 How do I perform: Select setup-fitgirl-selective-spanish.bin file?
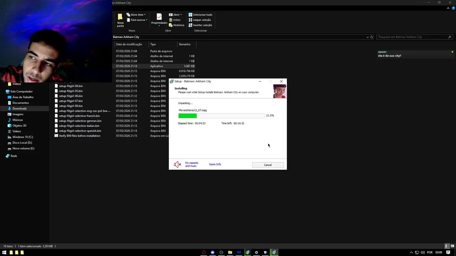(80, 131)
